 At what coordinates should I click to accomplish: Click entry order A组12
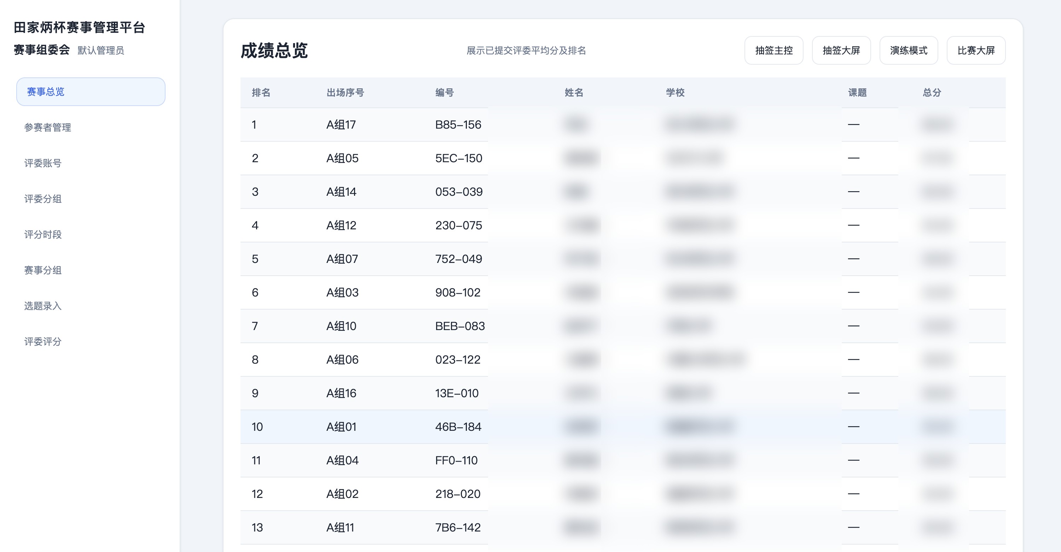[x=341, y=225]
